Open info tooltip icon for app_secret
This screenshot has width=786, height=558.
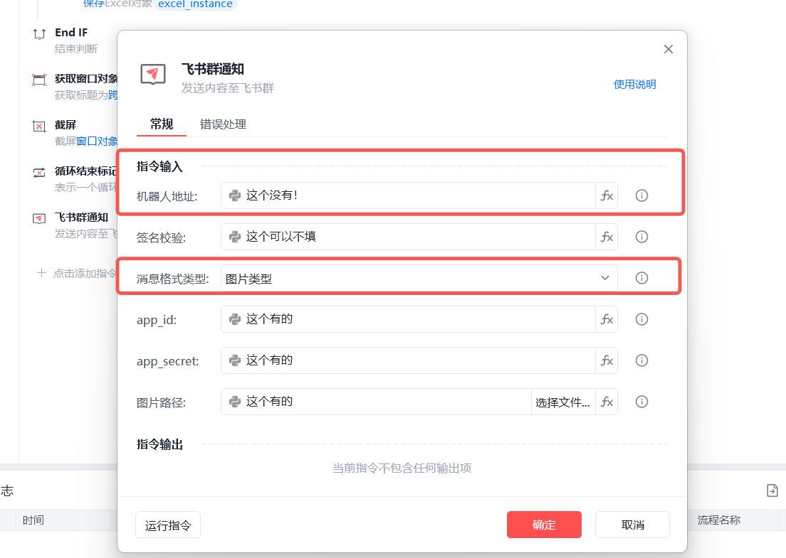641,360
